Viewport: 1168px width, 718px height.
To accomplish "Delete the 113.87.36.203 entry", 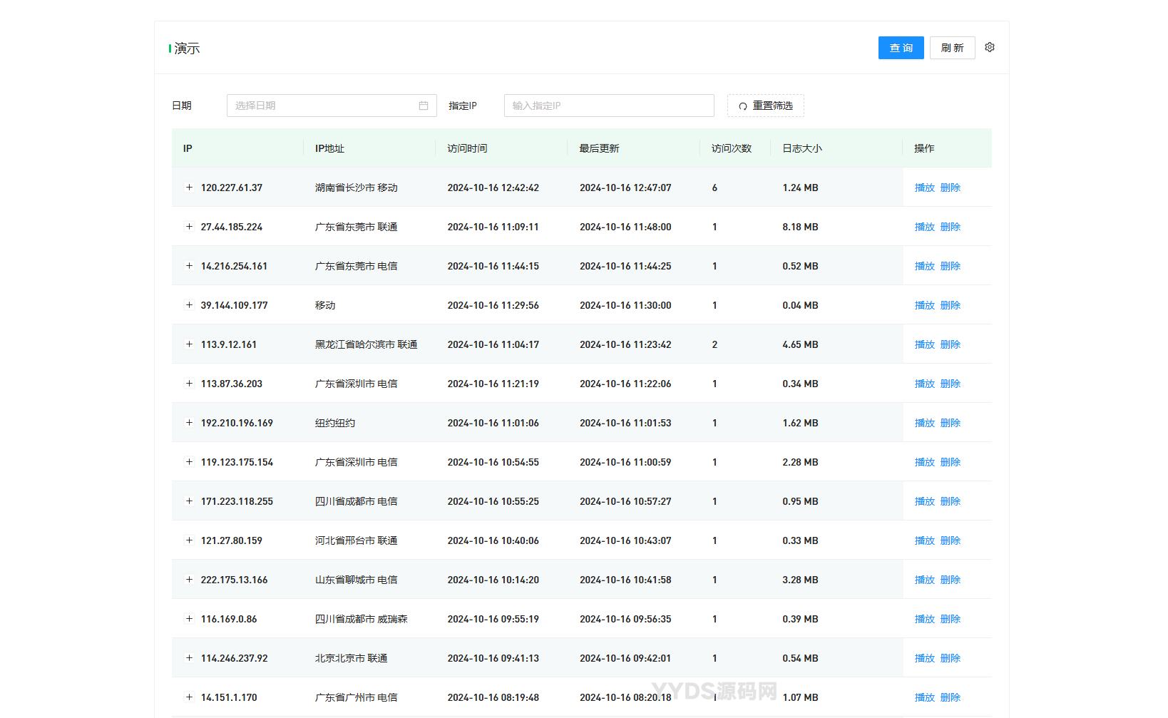I will (950, 384).
